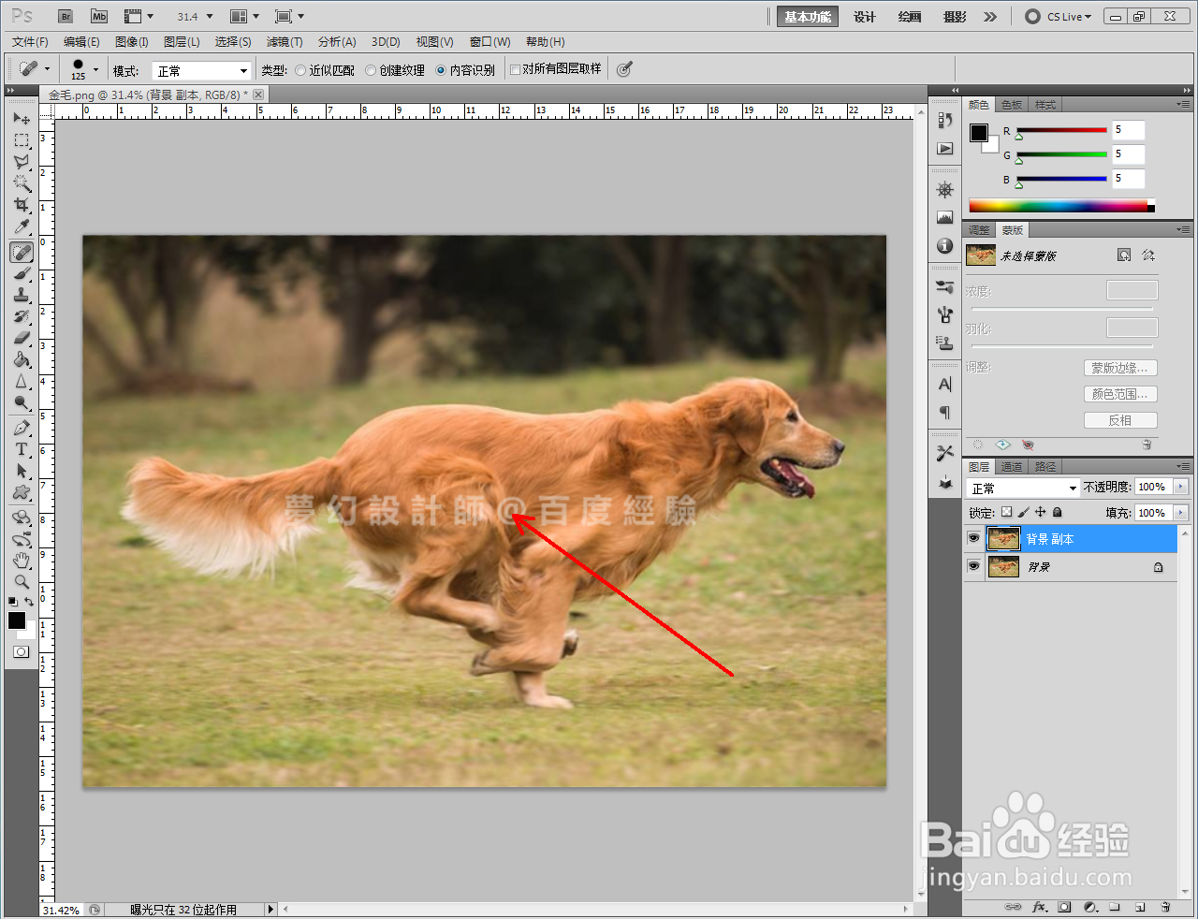Toggle tablet pressure for brush size

pos(625,69)
